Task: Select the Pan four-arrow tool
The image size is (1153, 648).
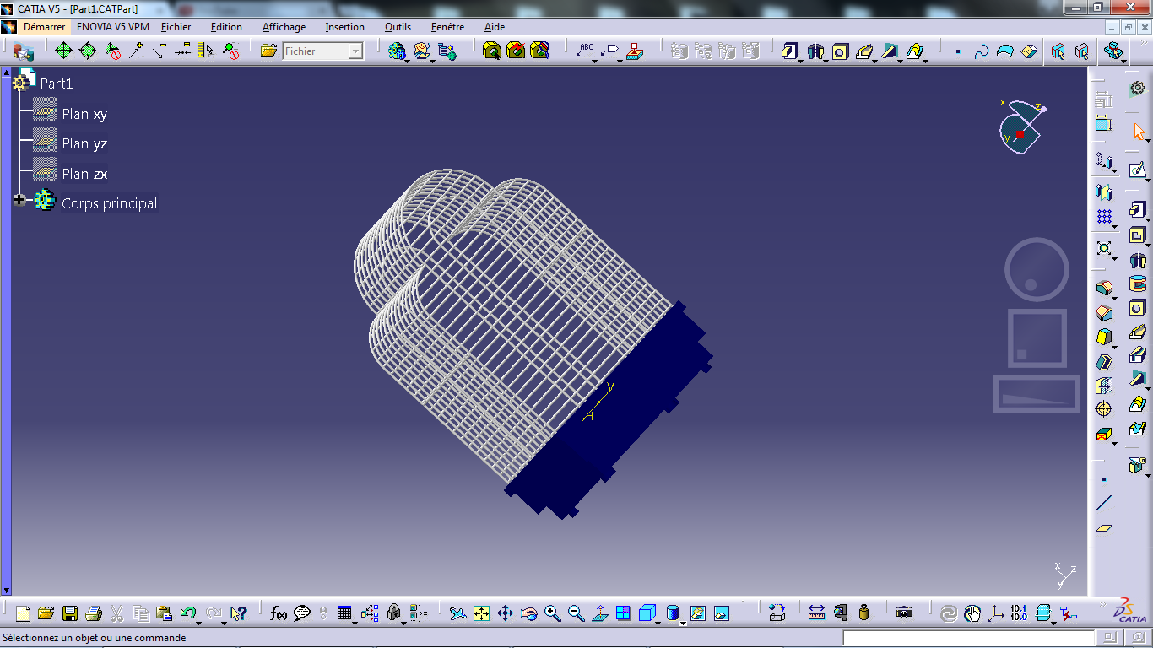Action: [505, 613]
